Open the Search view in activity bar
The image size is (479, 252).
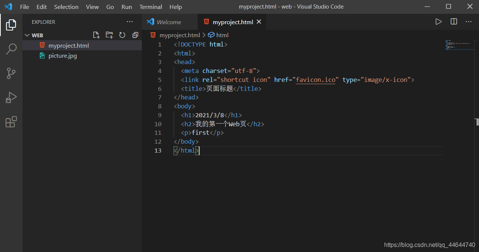click(11, 49)
